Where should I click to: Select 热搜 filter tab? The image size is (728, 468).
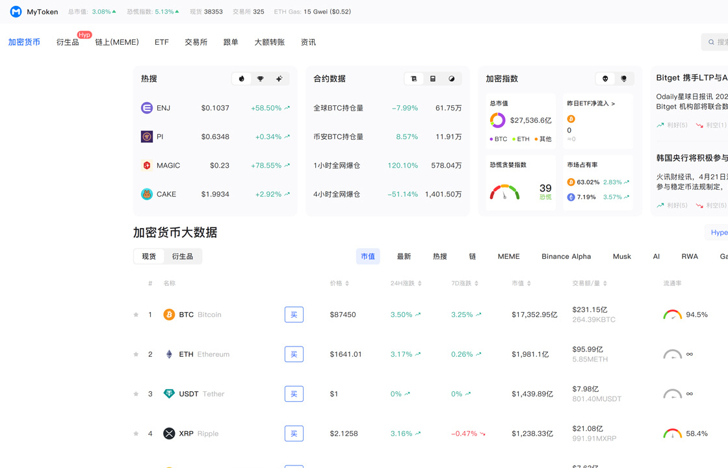coord(440,256)
